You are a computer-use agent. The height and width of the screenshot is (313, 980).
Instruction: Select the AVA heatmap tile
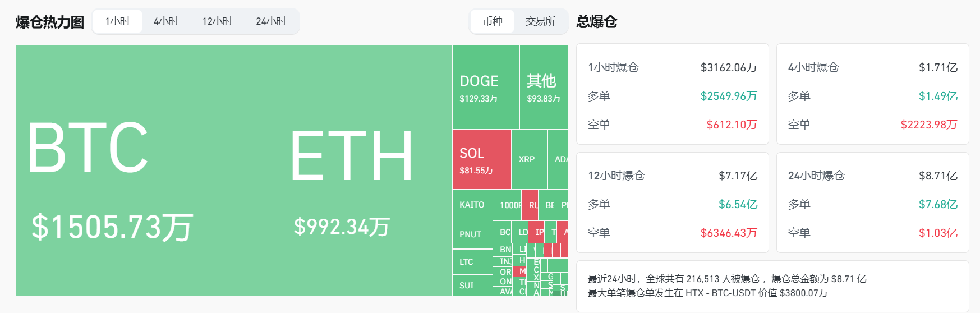tap(502, 292)
